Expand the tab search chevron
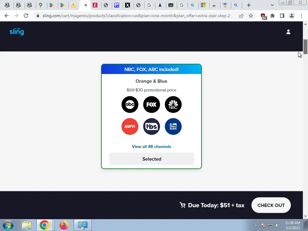Screen dimensions: 308x231 [x=272, y=5]
